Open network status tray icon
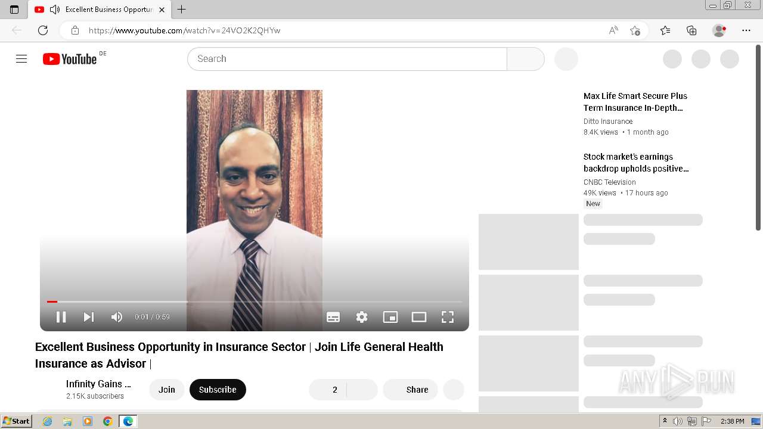 coord(692,421)
